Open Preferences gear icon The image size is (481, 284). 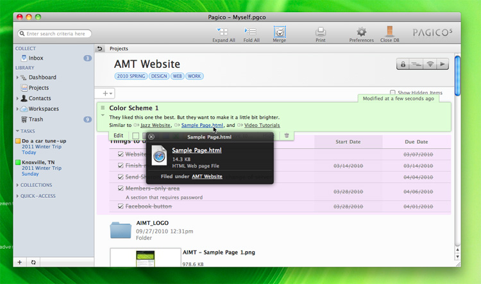(x=361, y=31)
